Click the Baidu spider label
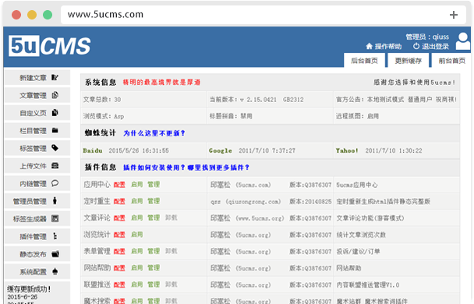The width and height of the screenshot is (474, 304). (x=93, y=150)
